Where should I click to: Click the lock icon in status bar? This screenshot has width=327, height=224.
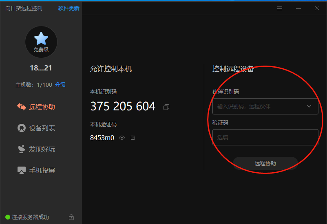[71, 217]
